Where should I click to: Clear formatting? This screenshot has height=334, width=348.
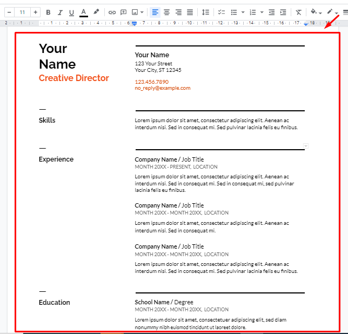(298, 12)
